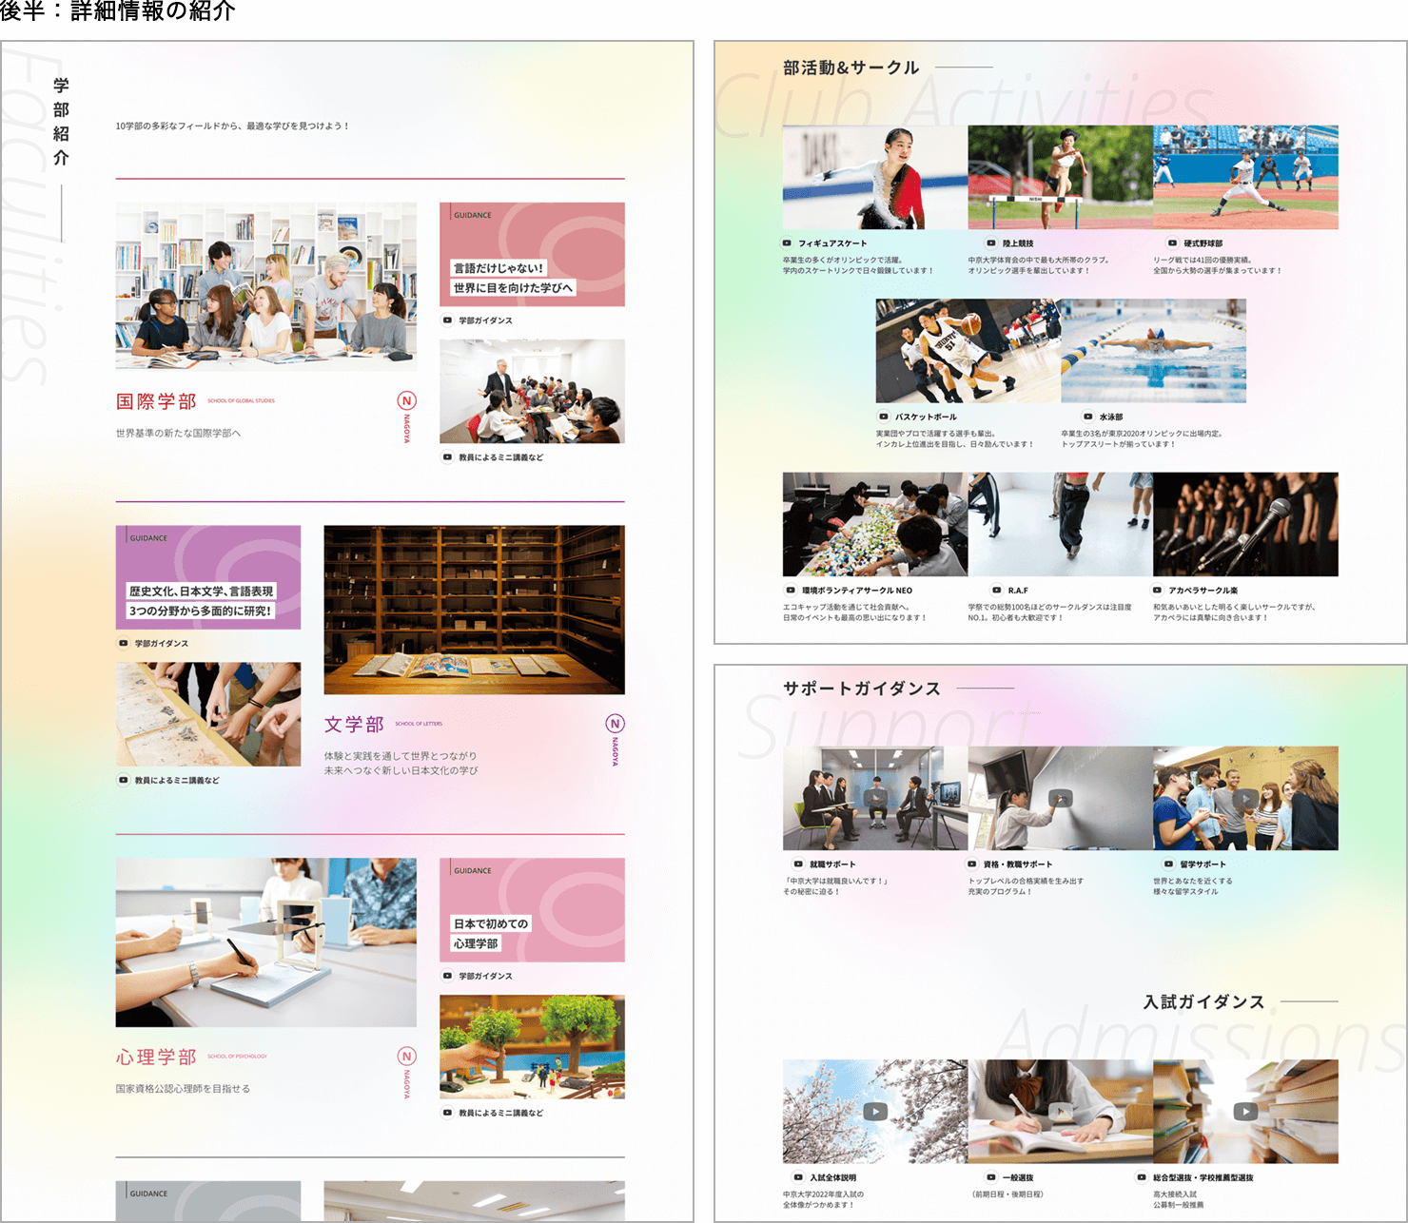Image resolution: width=1408 pixels, height=1223 pixels.
Task: Click the video icon beside 環境ボランティアサークル NEO
Action: [791, 591]
